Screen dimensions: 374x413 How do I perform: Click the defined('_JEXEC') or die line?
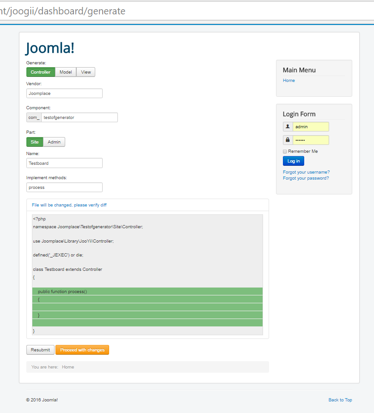tap(58, 255)
